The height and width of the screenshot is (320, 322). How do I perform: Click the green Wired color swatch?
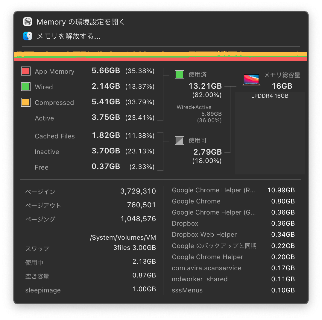26,87
